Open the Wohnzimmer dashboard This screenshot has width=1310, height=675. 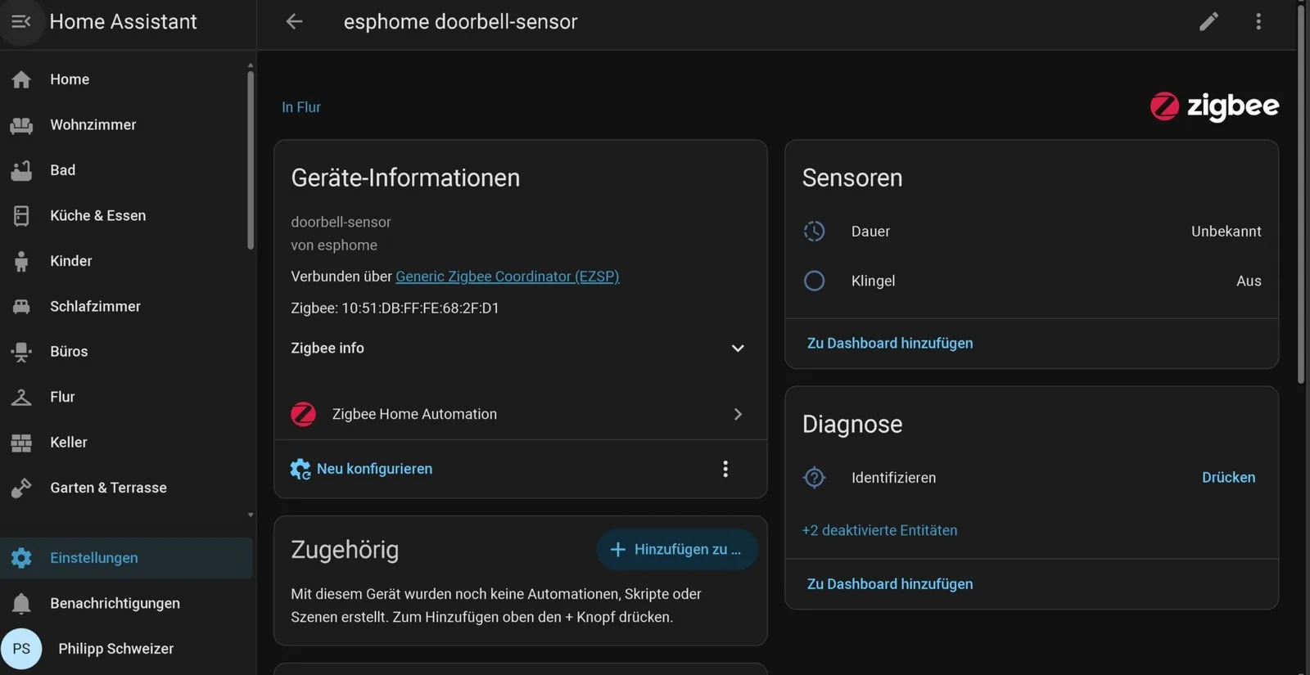(x=127, y=125)
